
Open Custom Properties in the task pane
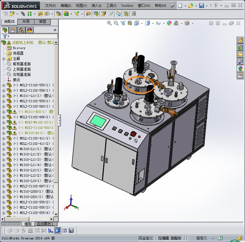[240, 76]
